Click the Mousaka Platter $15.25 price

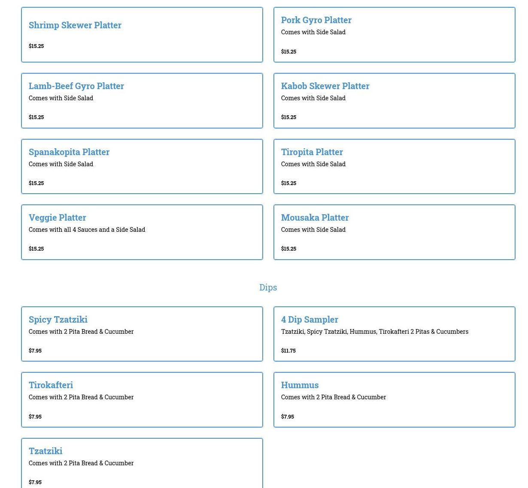point(289,248)
